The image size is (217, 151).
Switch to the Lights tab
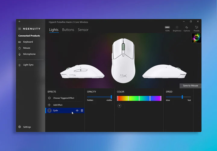click(x=54, y=30)
